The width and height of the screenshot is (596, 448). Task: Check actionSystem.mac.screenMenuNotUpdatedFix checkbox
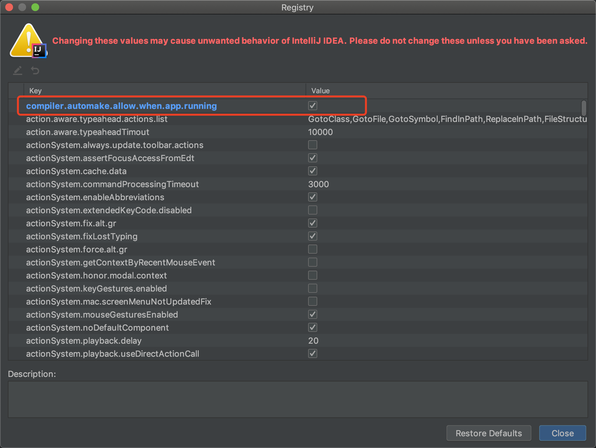pos(313,301)
